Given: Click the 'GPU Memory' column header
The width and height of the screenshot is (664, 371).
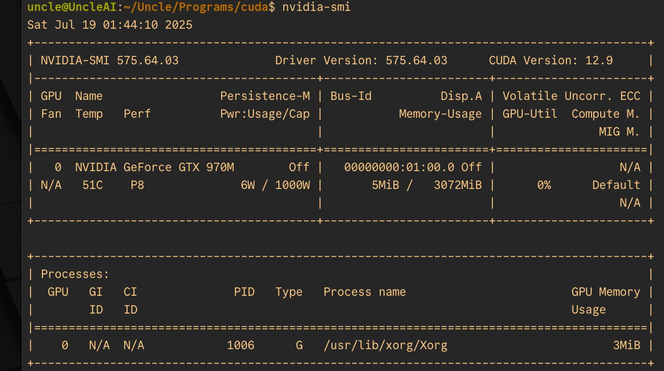Looking at the screenshot, I should click(x=605, y=292).
